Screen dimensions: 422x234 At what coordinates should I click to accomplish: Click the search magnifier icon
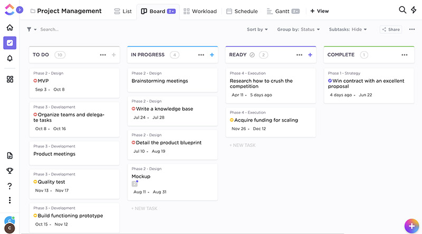(402, 10)
